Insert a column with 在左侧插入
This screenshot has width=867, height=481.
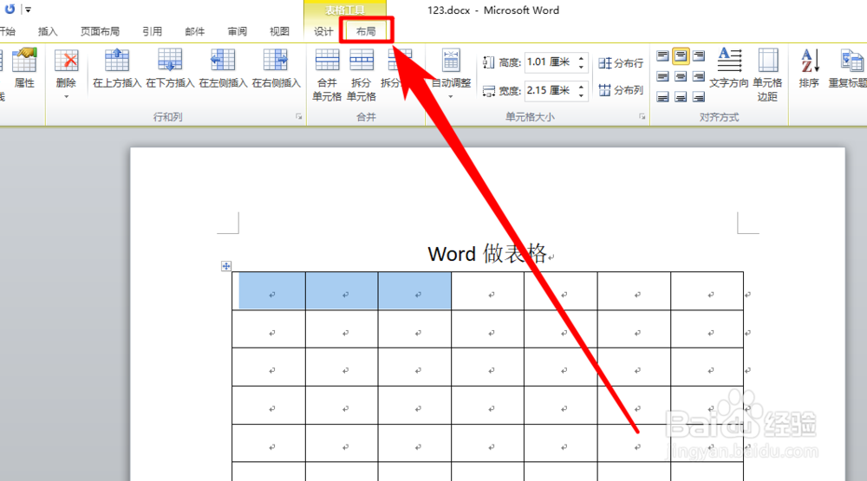point(223,68)
